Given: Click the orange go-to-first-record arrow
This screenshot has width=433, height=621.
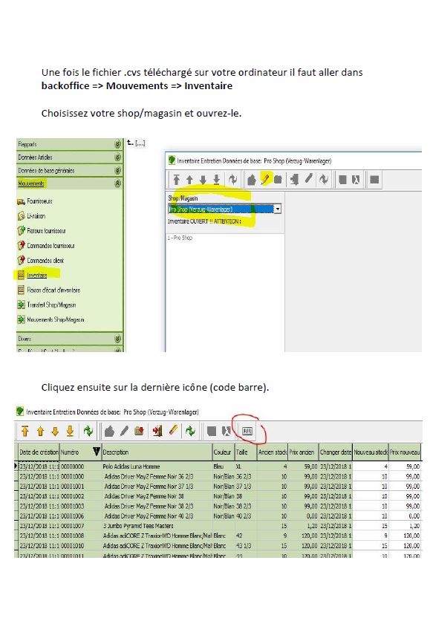Looking at the screenshot, I should [x=25, y=431].
